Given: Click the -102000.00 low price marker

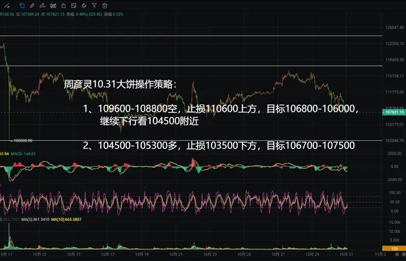Looking at the screenshot, I should tap(22, 140).
